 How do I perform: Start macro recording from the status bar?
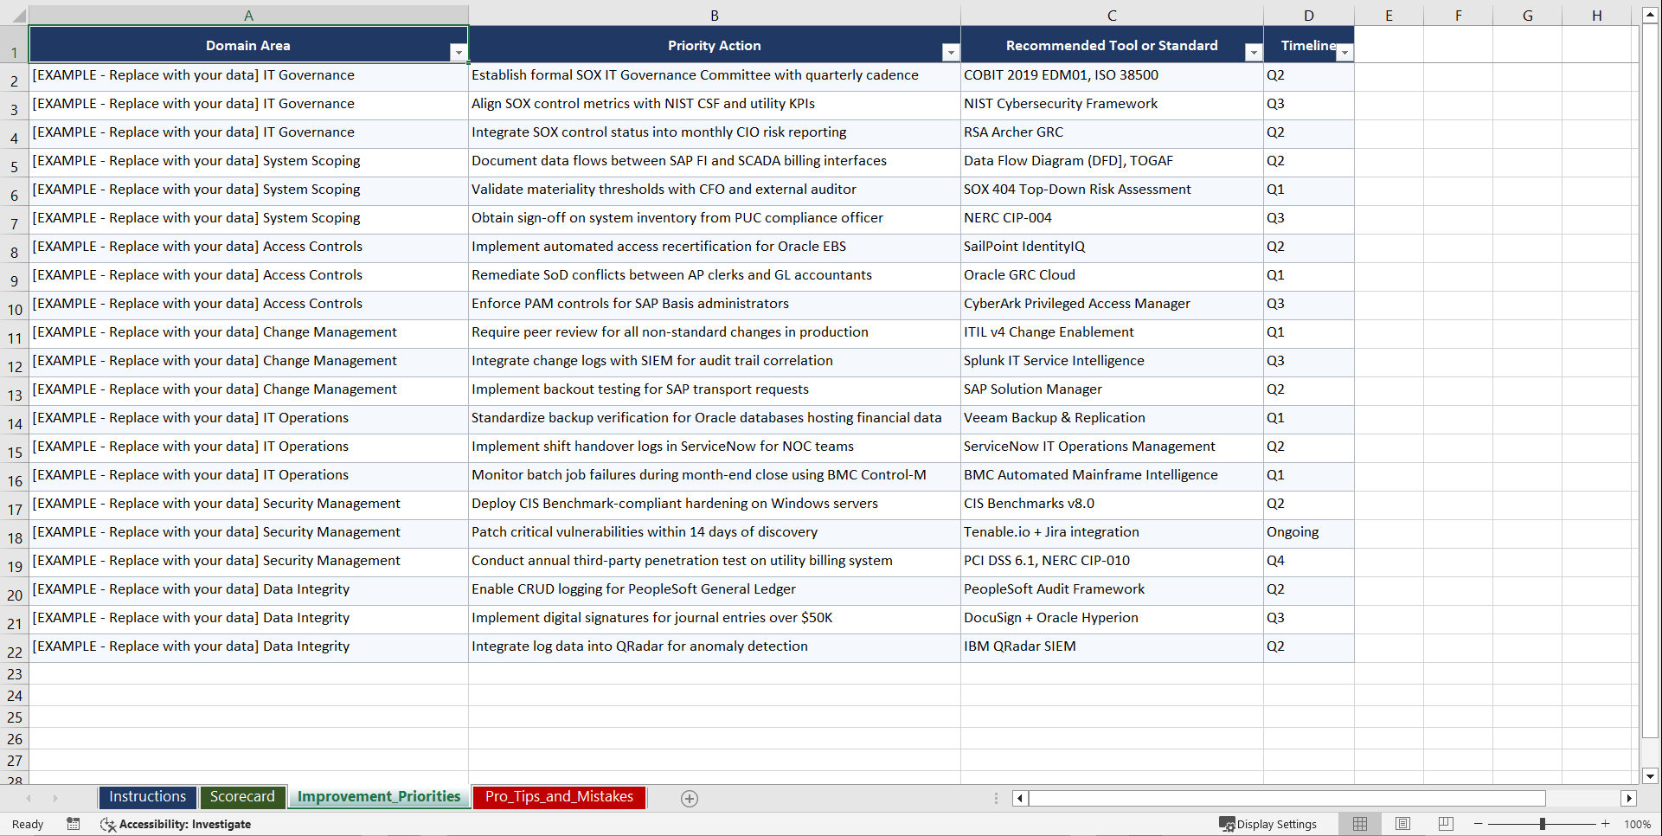[x=74, y=824]
